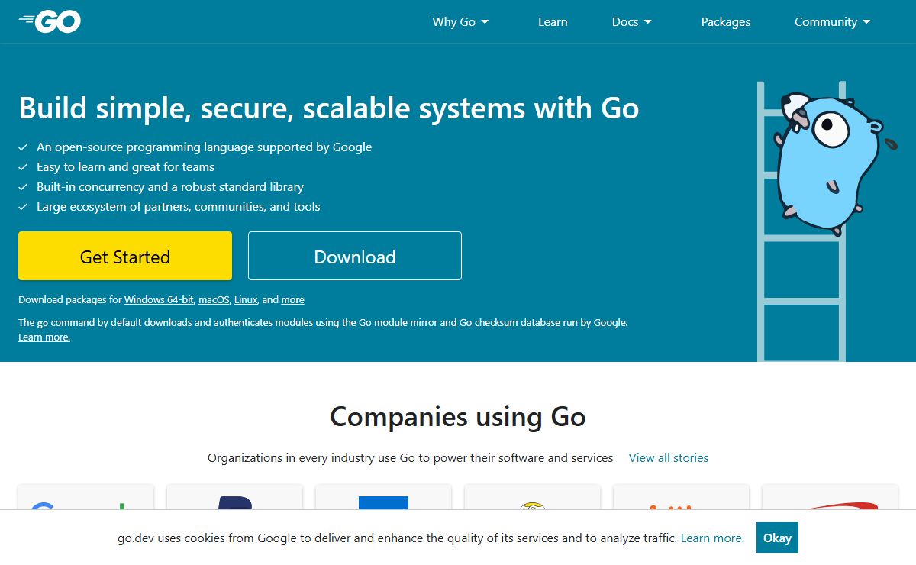Open the Docs menu
Image resolution: width=916 pixels, height=565 pixels.
pyautogui.click(x=632, y=22)
